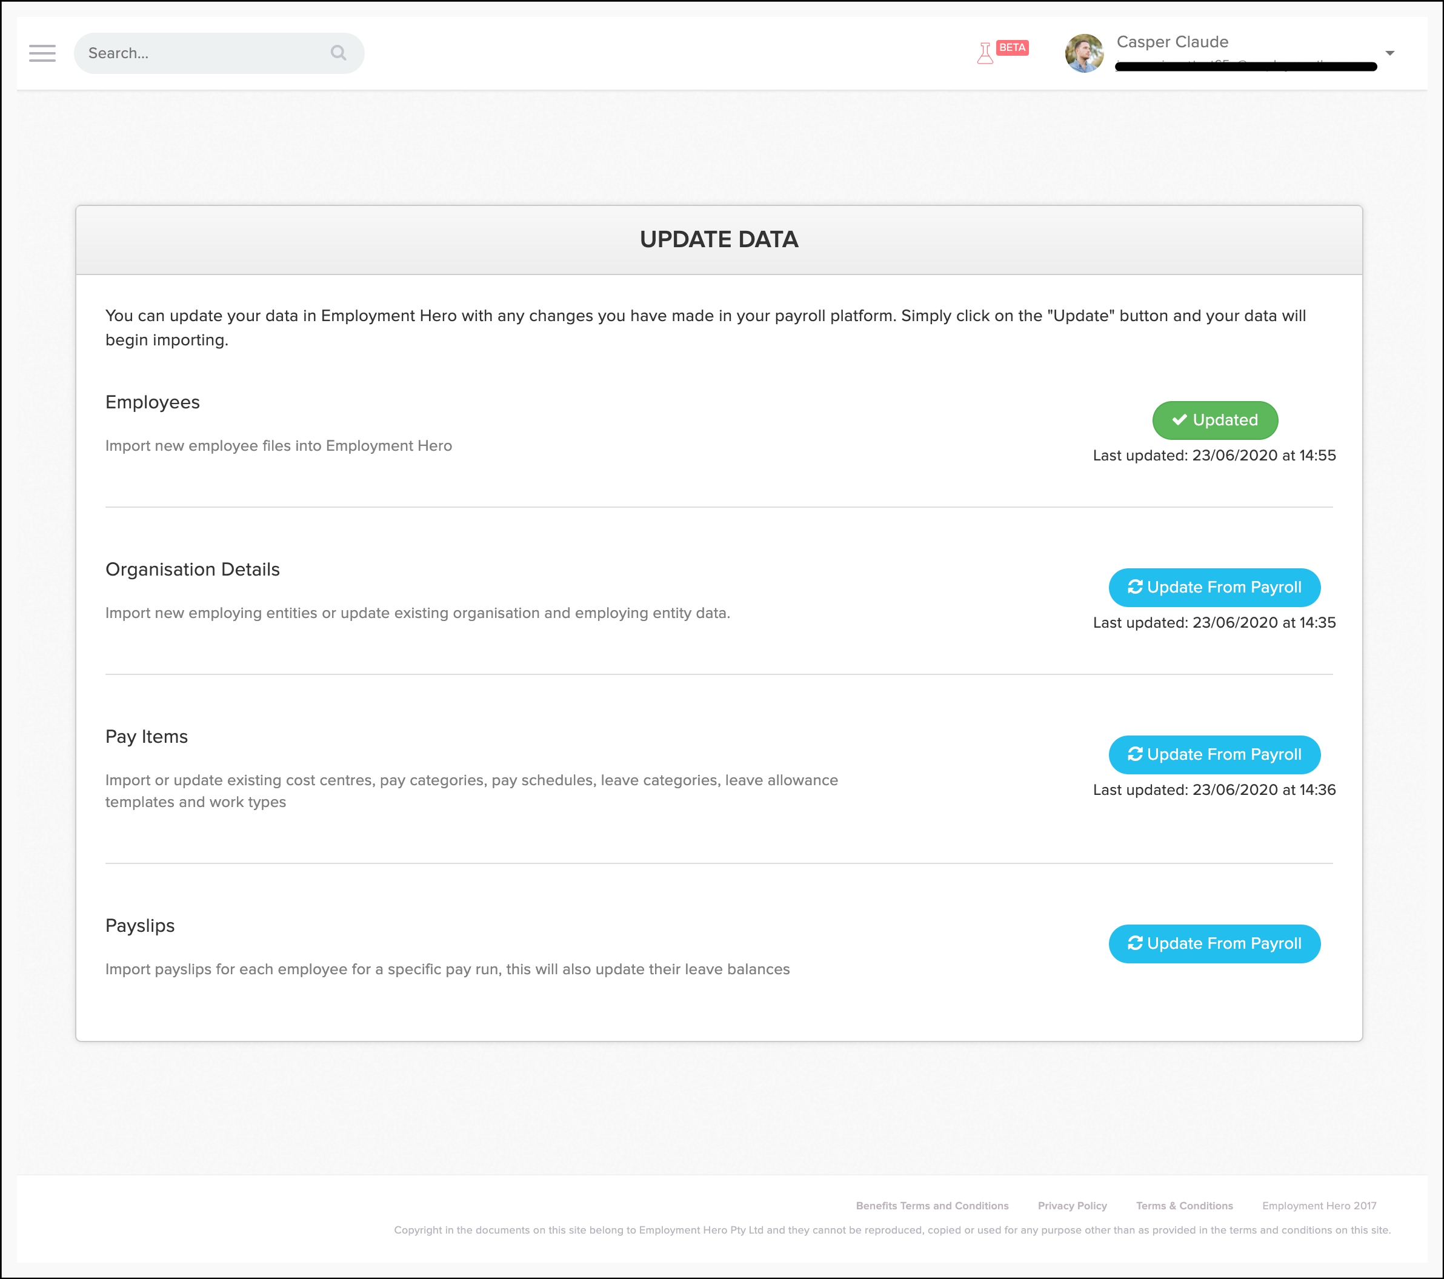
Task: Click Casper Claude's profile avatar
Action: [1083, 53]
